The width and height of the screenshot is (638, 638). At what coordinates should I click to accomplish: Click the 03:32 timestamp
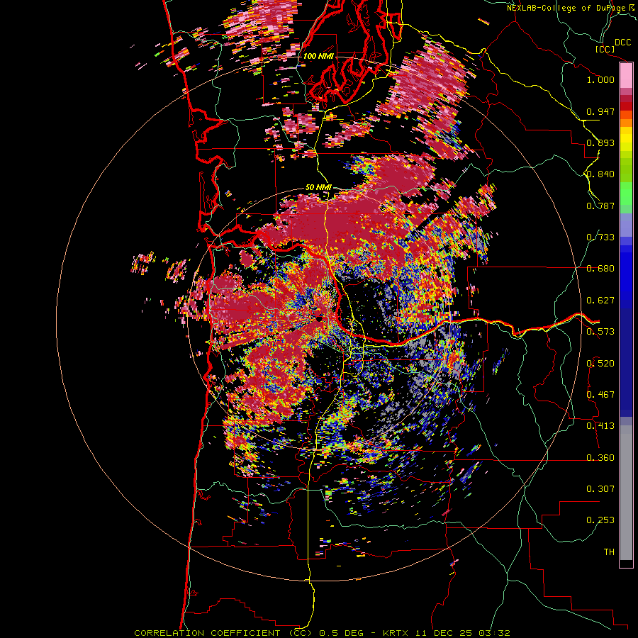click(494, 633)
